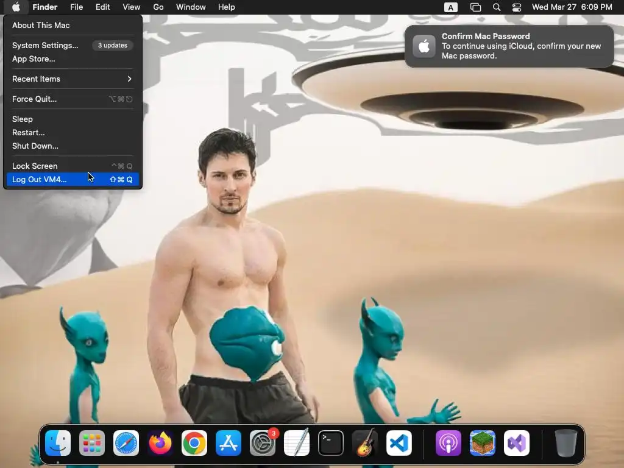This screenshot has height=468, width=624.
Task: Open the input source A indicator
Action: click(x=450, y=7)
